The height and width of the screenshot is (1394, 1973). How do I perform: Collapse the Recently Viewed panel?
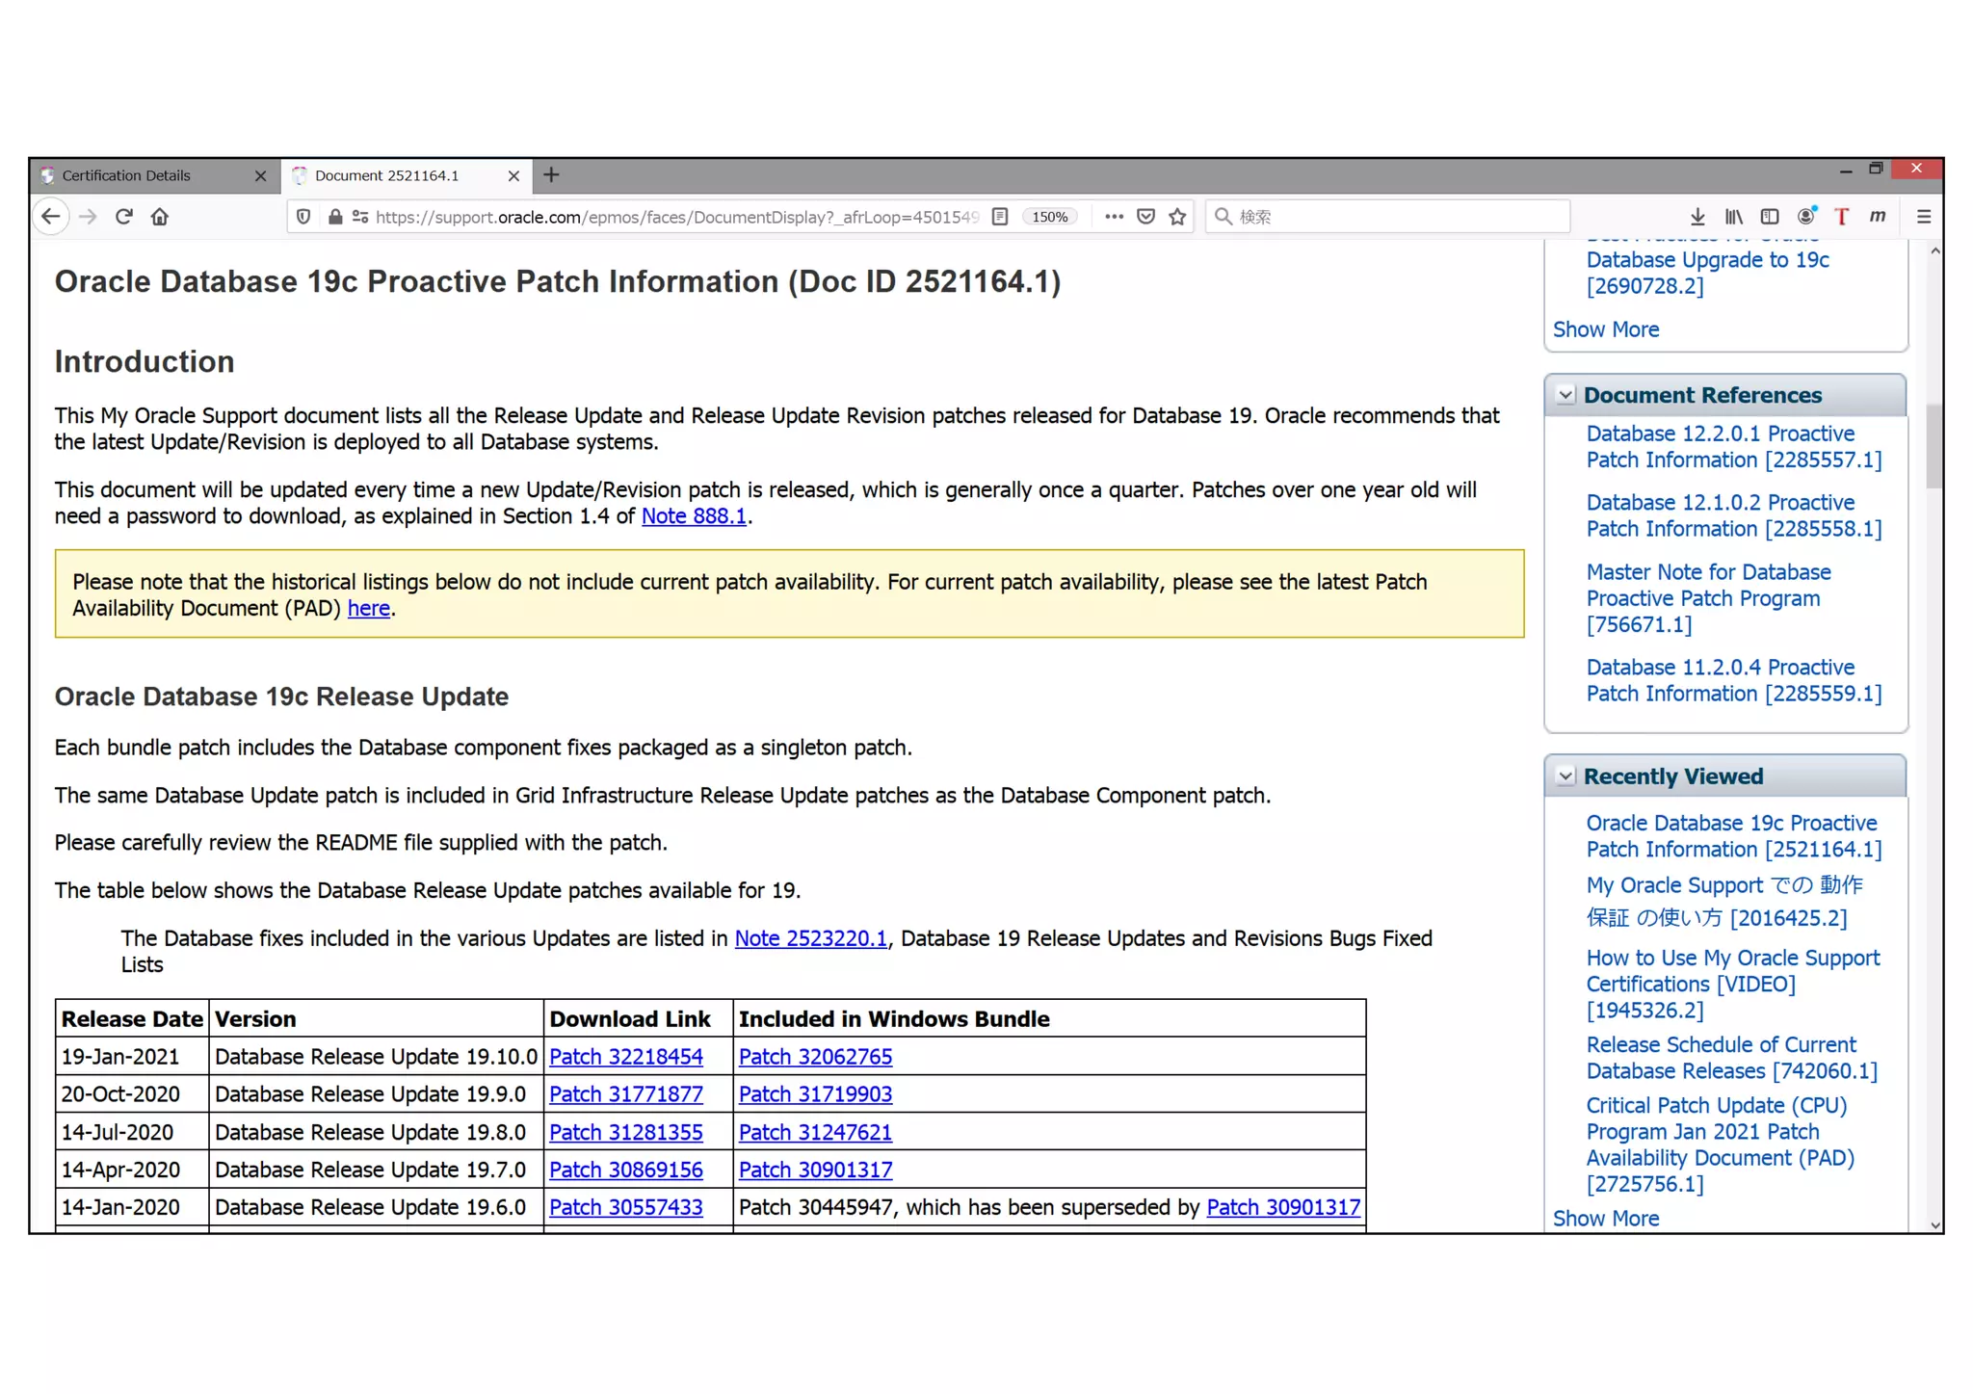pos(1565,776)
